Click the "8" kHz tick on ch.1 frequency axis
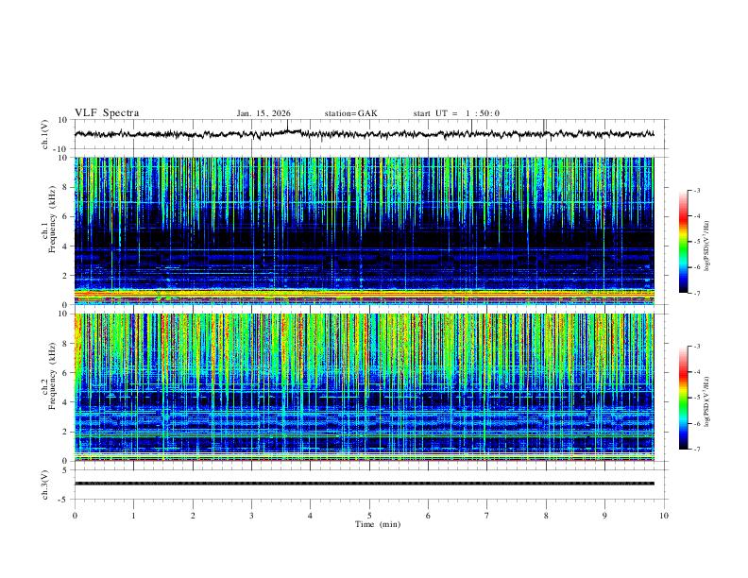The image size is (748, 578). [65, 187]
